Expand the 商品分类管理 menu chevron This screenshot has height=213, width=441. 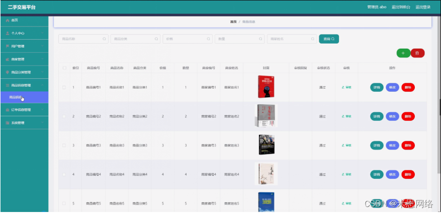coord(42,72)
